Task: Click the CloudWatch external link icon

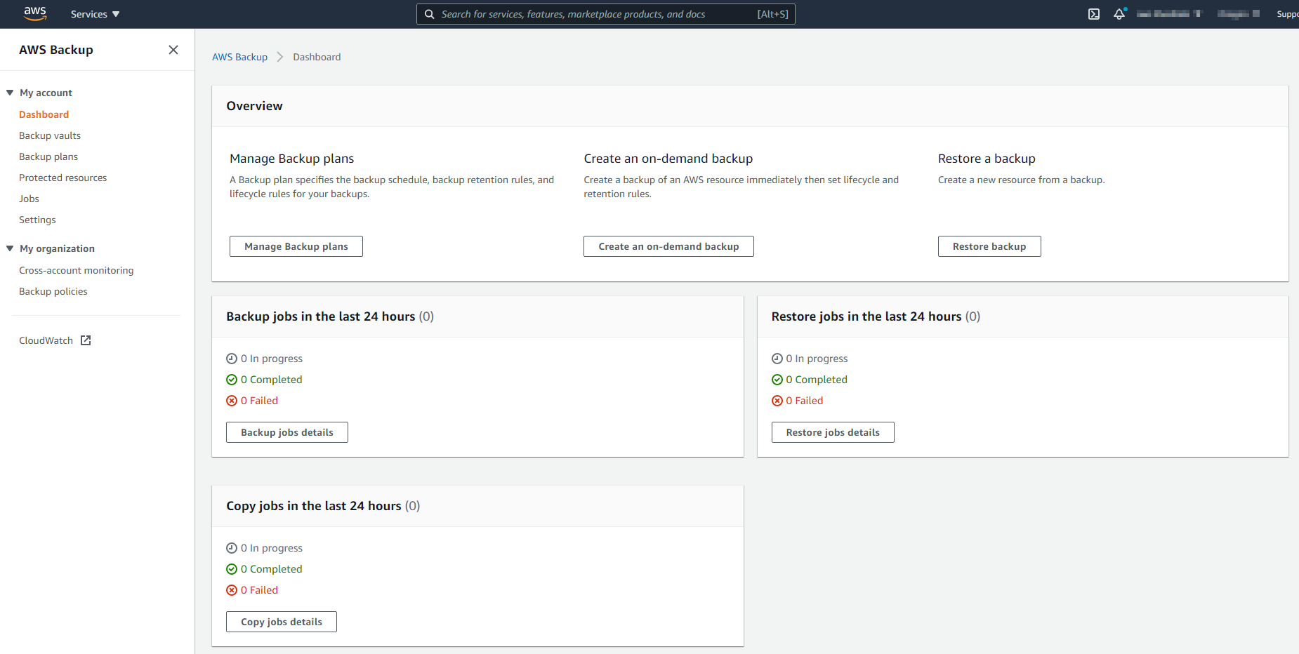Action: tap(86, 340)
